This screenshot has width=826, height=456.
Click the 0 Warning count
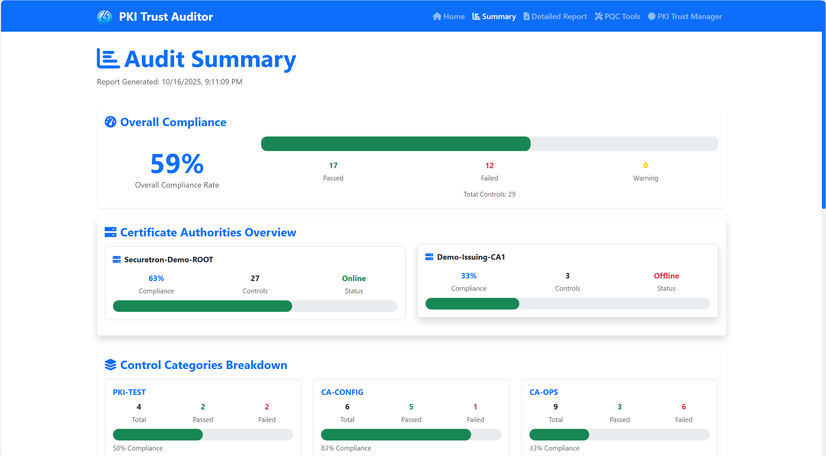pyautogui.click(x=646, y=166)
